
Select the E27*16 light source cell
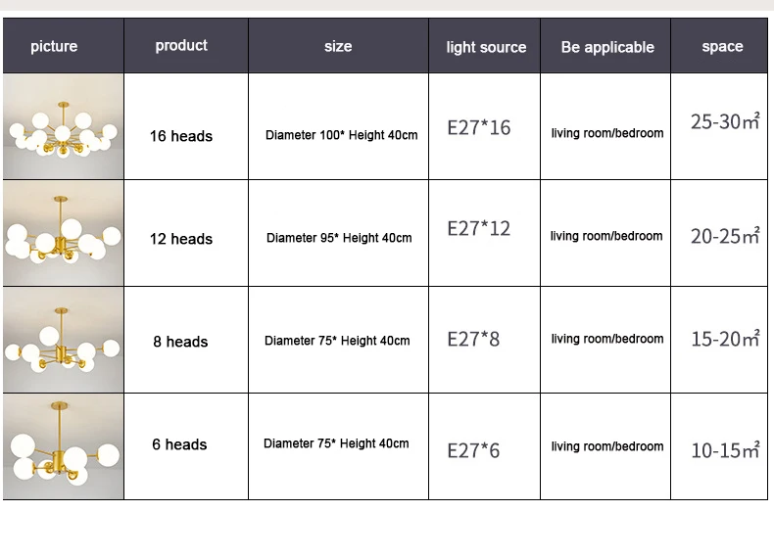point(479,128)
